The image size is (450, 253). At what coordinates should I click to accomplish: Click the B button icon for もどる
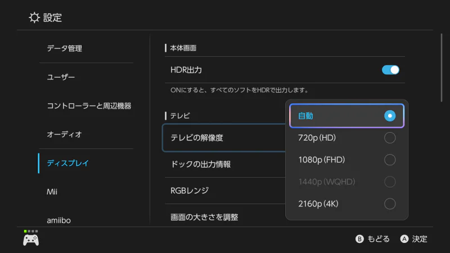(359, 239)
